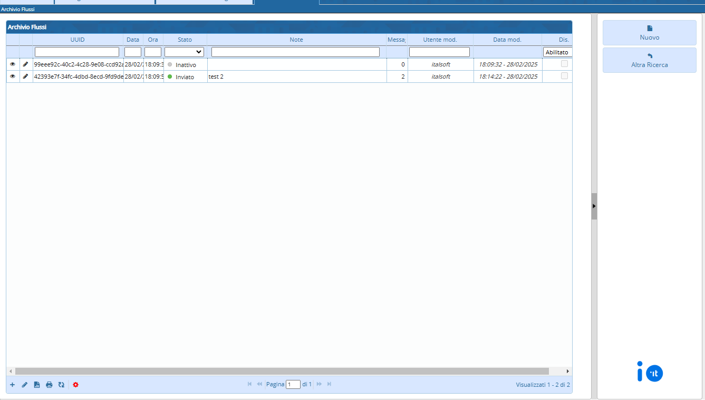Sort by the UUID column header
Viewport: 705px width, 400px height.
click(78, 40)
